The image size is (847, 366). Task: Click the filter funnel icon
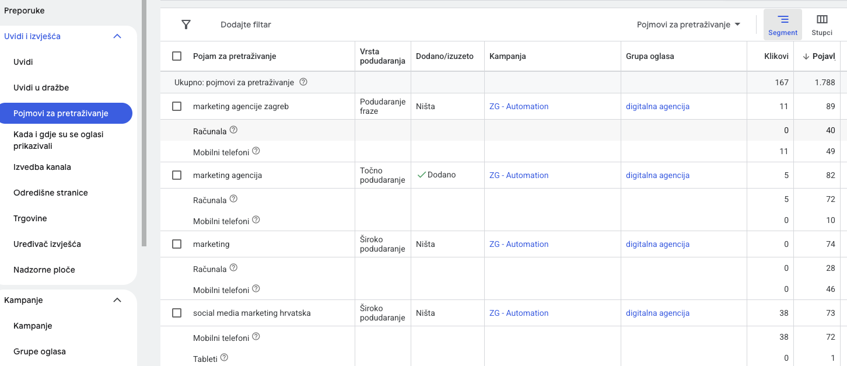[186, 25]
